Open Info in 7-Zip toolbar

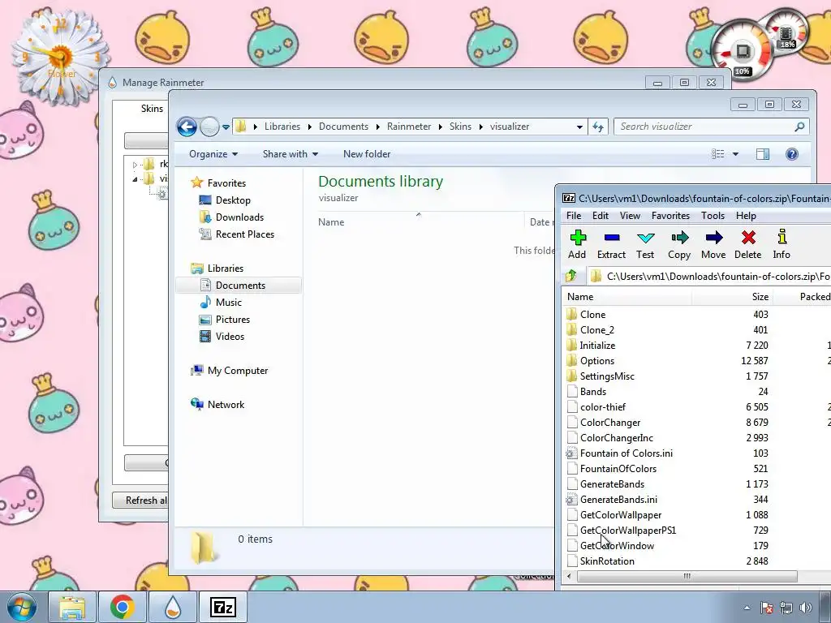pos(781,245)
